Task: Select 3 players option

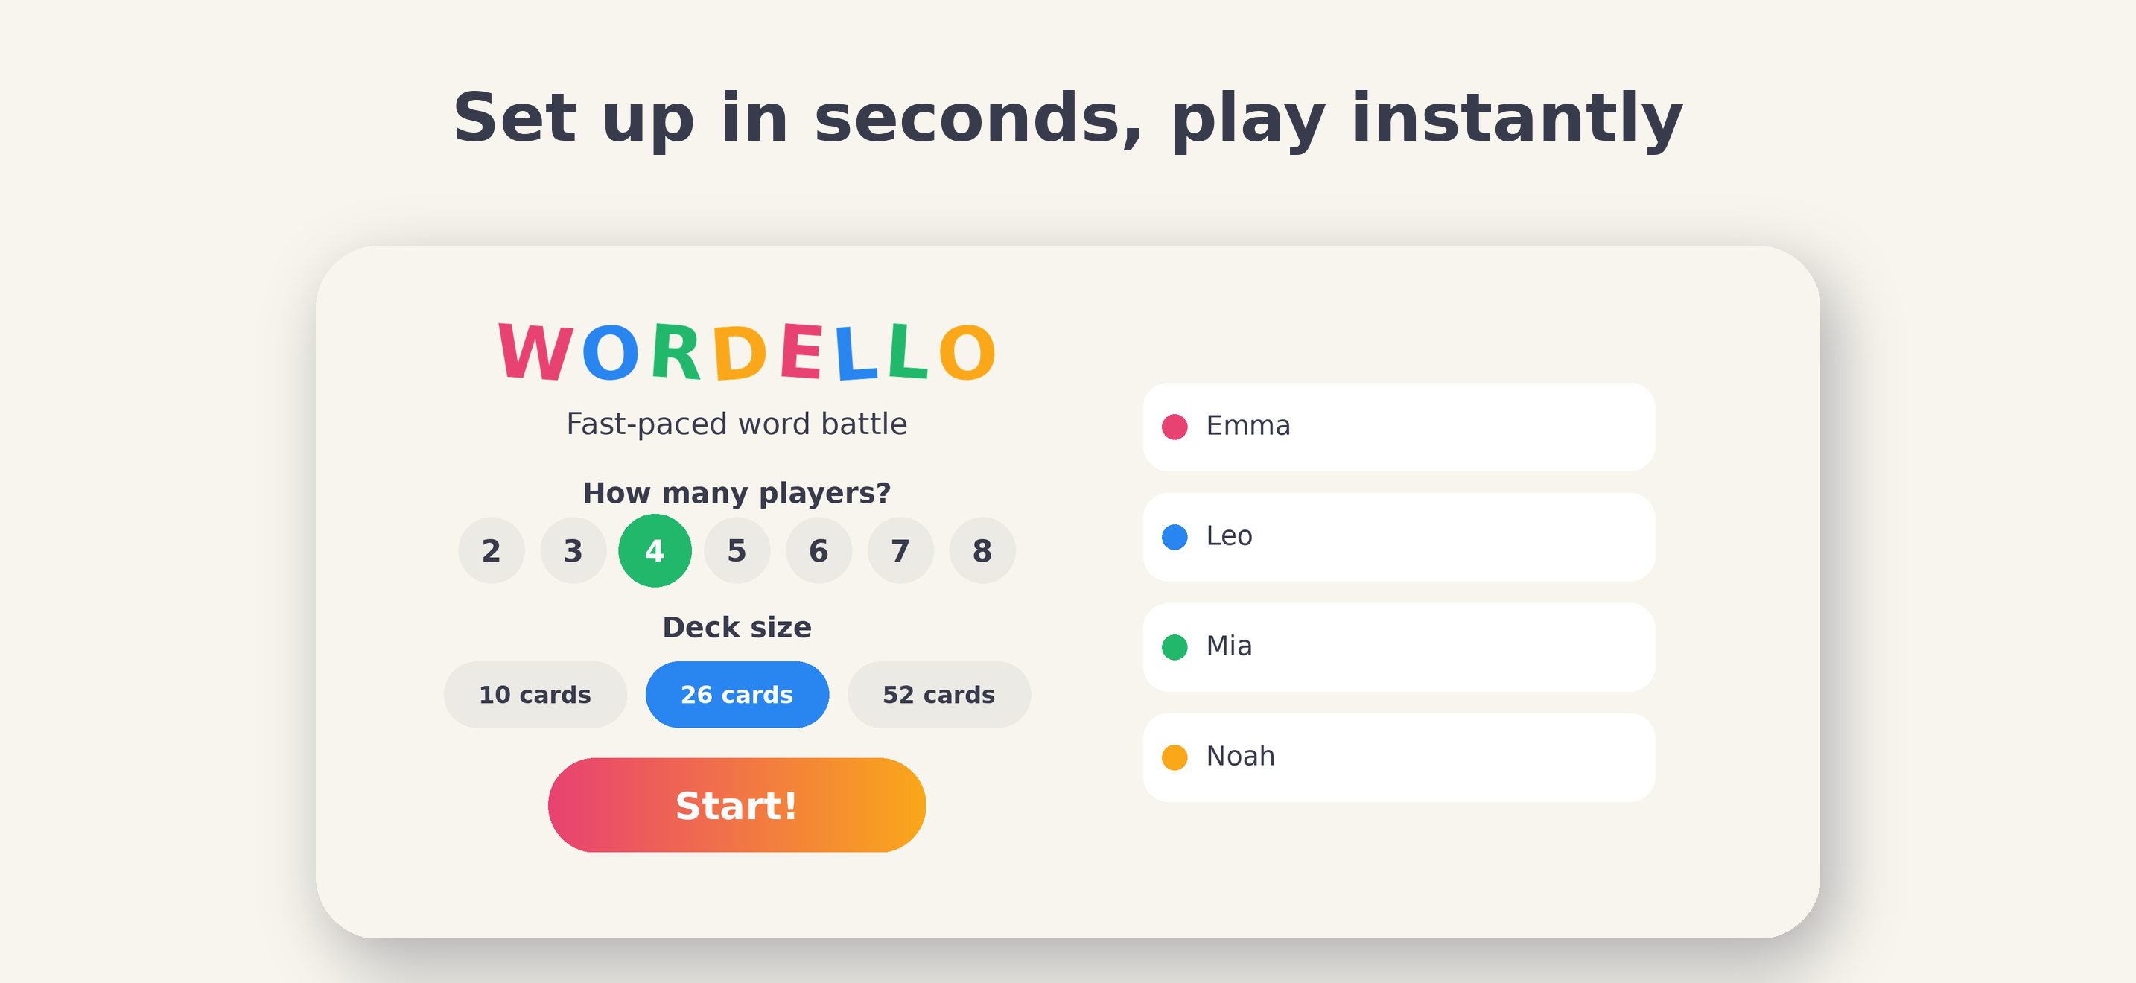Action: pyautogui.click(x=573, y=550)
